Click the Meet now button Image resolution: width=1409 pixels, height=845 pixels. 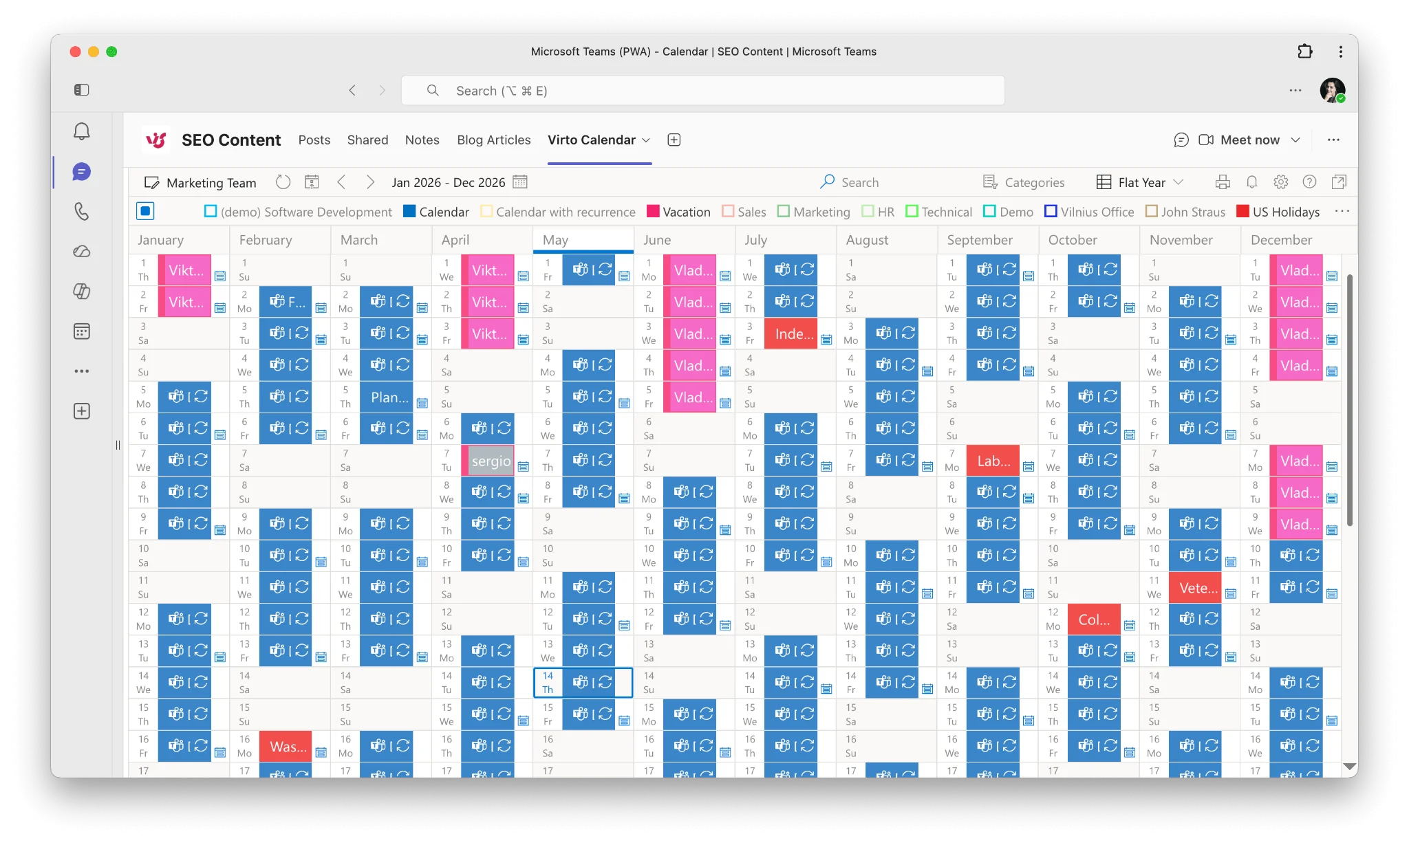click(1240, 140)
